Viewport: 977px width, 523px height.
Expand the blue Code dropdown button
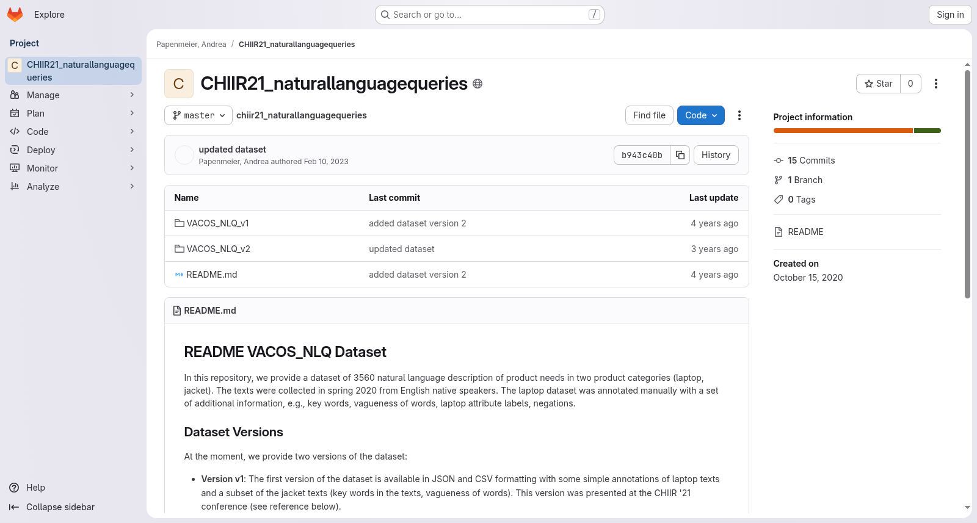(701, 115)
